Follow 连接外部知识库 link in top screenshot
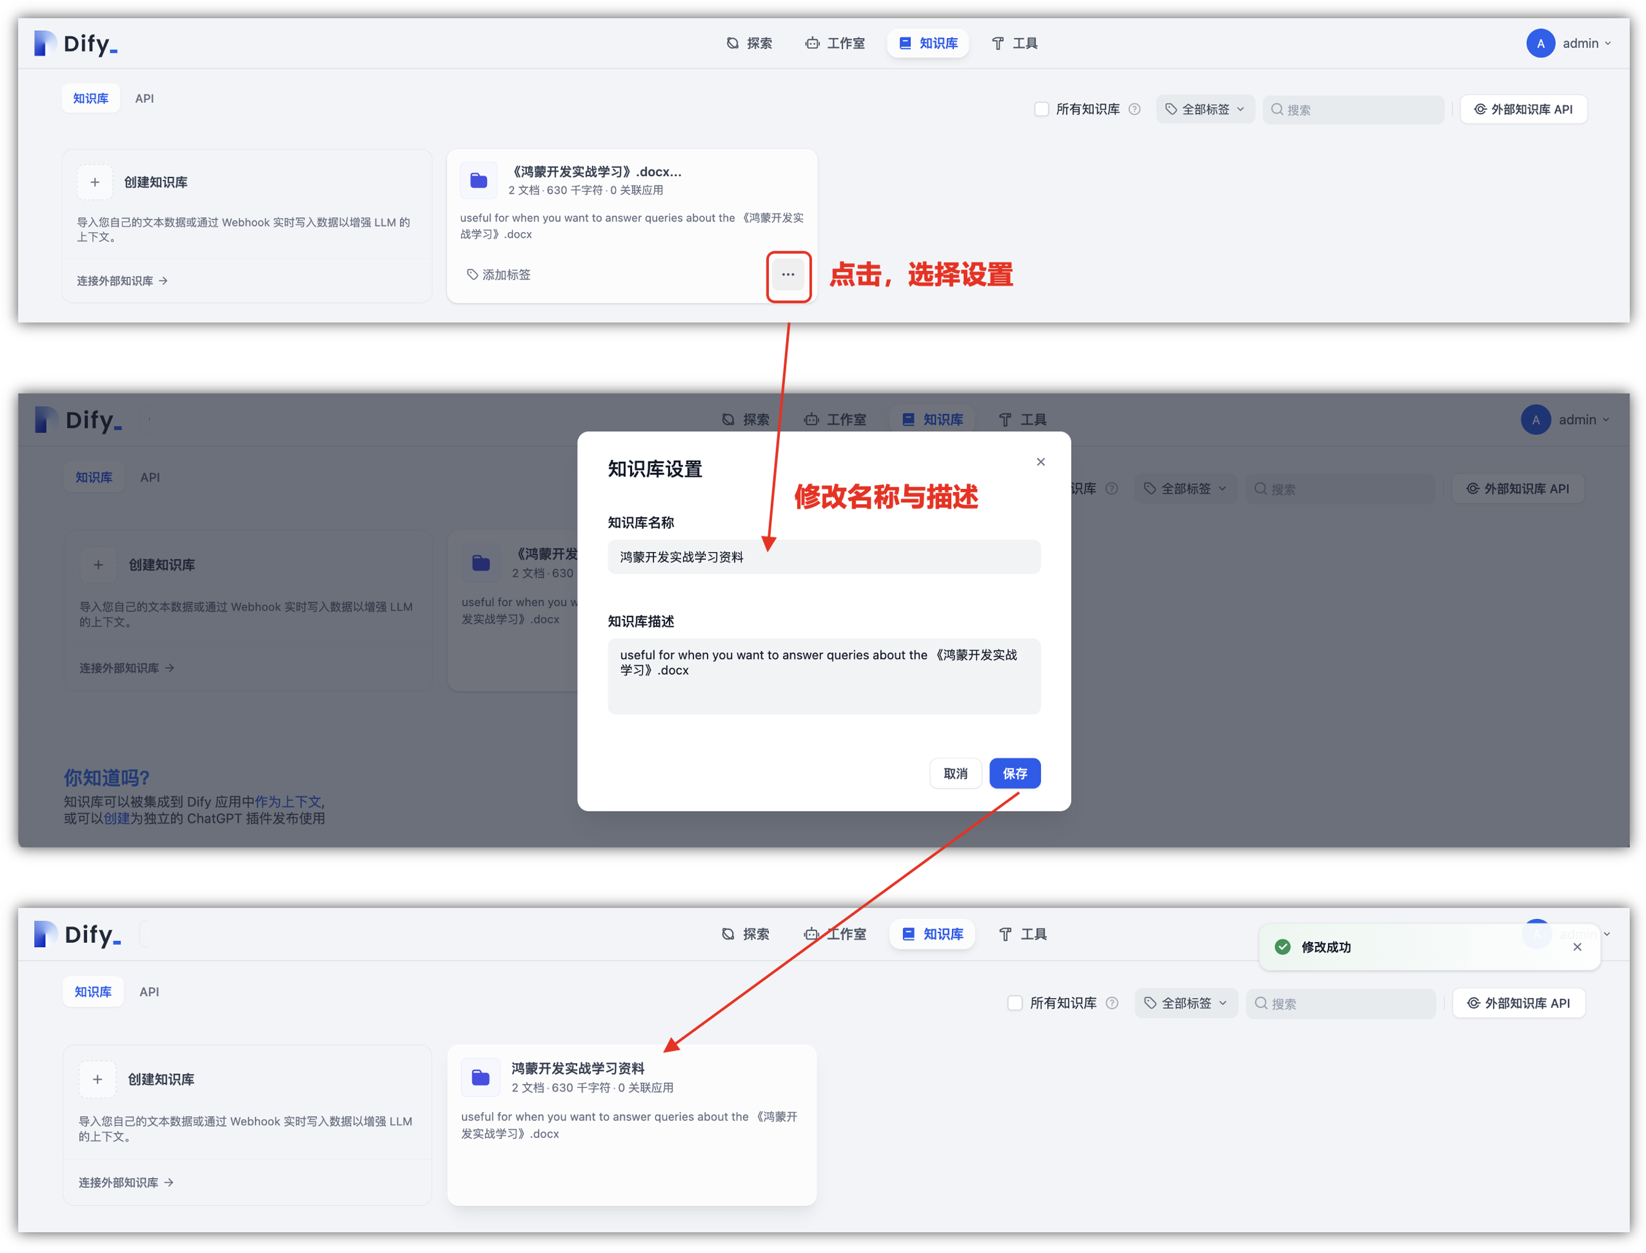This screenshot has height=1253, width=1646. tap(122, 281)
